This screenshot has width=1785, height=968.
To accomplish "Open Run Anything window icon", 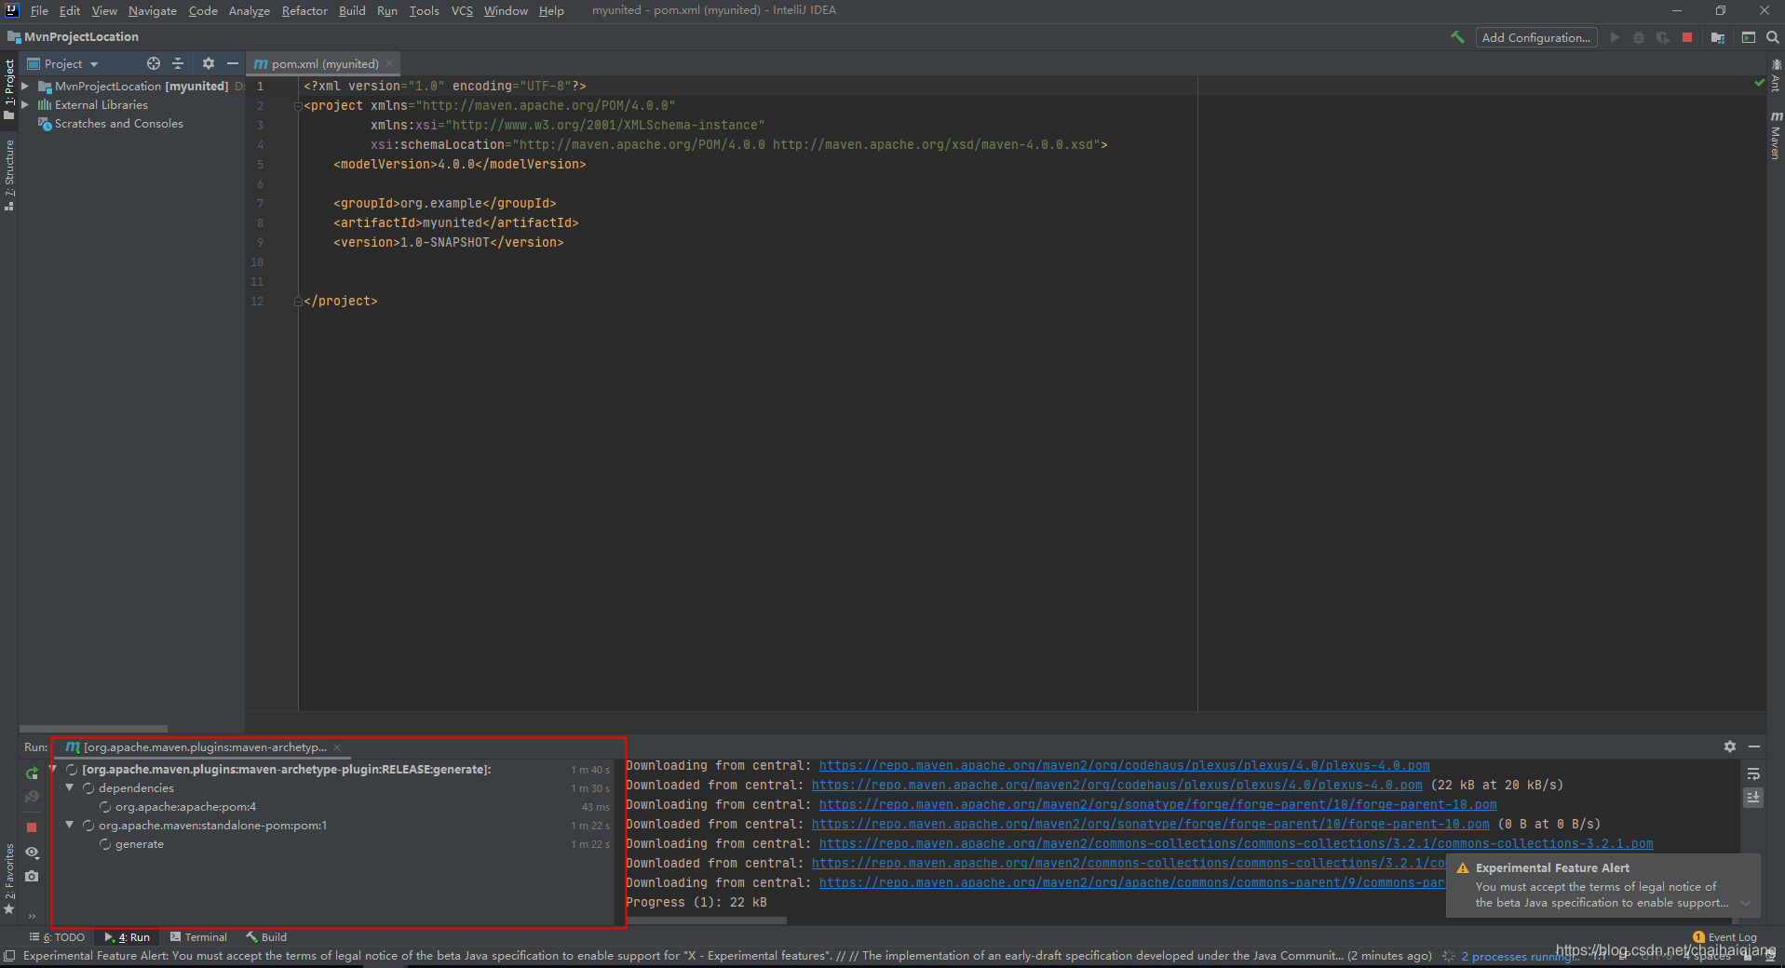I will pyautogui.click(x=1749, y=37).
